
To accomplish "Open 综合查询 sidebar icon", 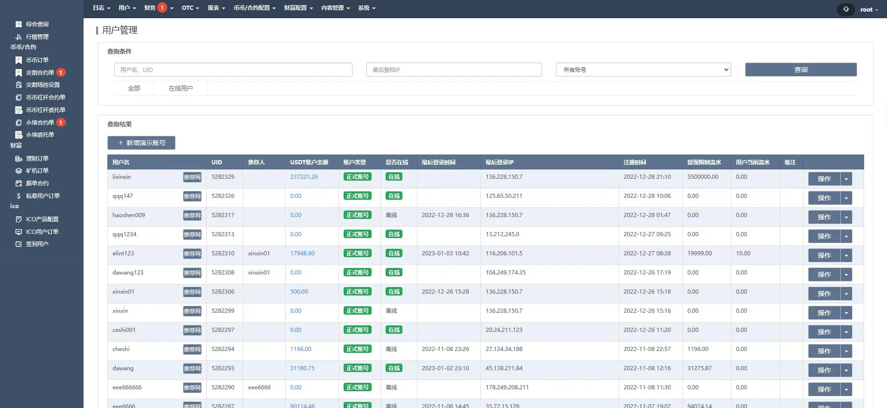I will tap(19, 24).
